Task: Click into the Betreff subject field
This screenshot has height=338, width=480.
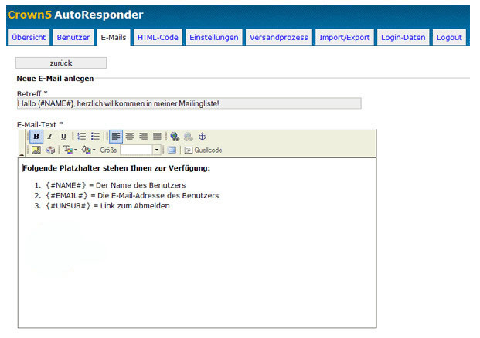Action: [189, 103]
